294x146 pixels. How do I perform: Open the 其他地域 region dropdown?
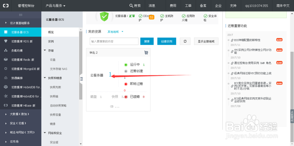click(115, 32)
